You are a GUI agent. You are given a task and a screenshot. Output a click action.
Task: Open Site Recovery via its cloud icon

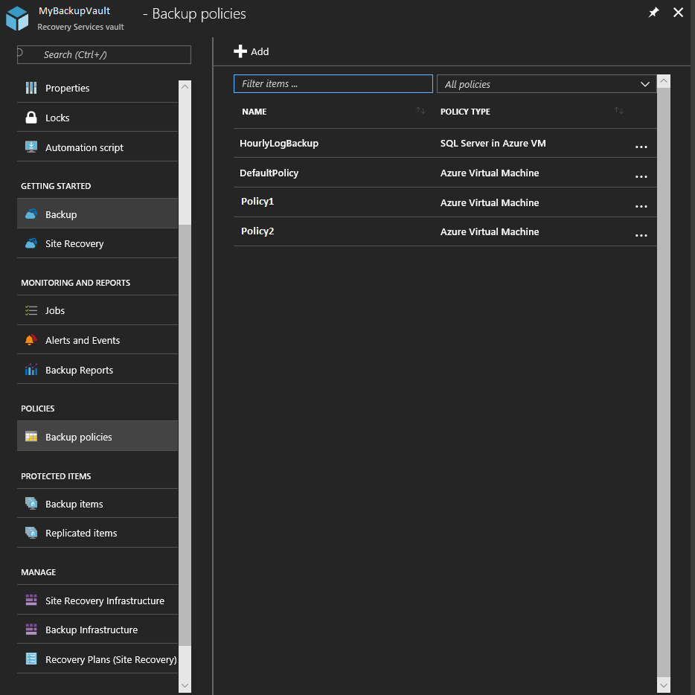click(31, 243)
